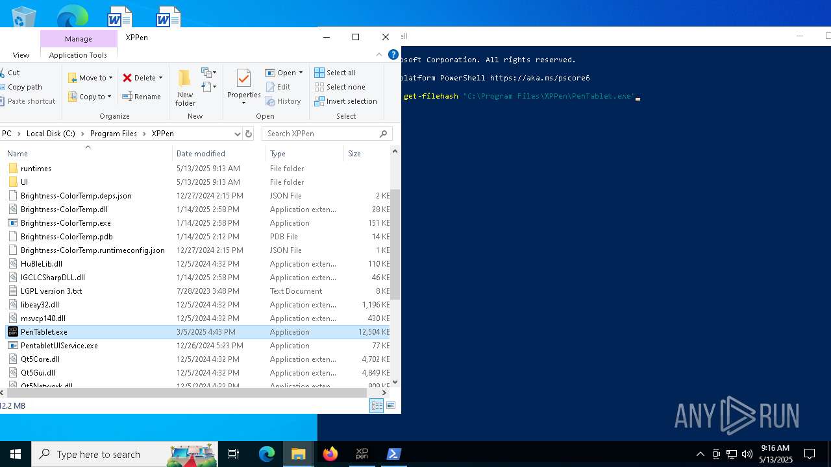The height and width of the screenshot is (467, 831).
Task: Click the Properties icon
Action: 244,78
